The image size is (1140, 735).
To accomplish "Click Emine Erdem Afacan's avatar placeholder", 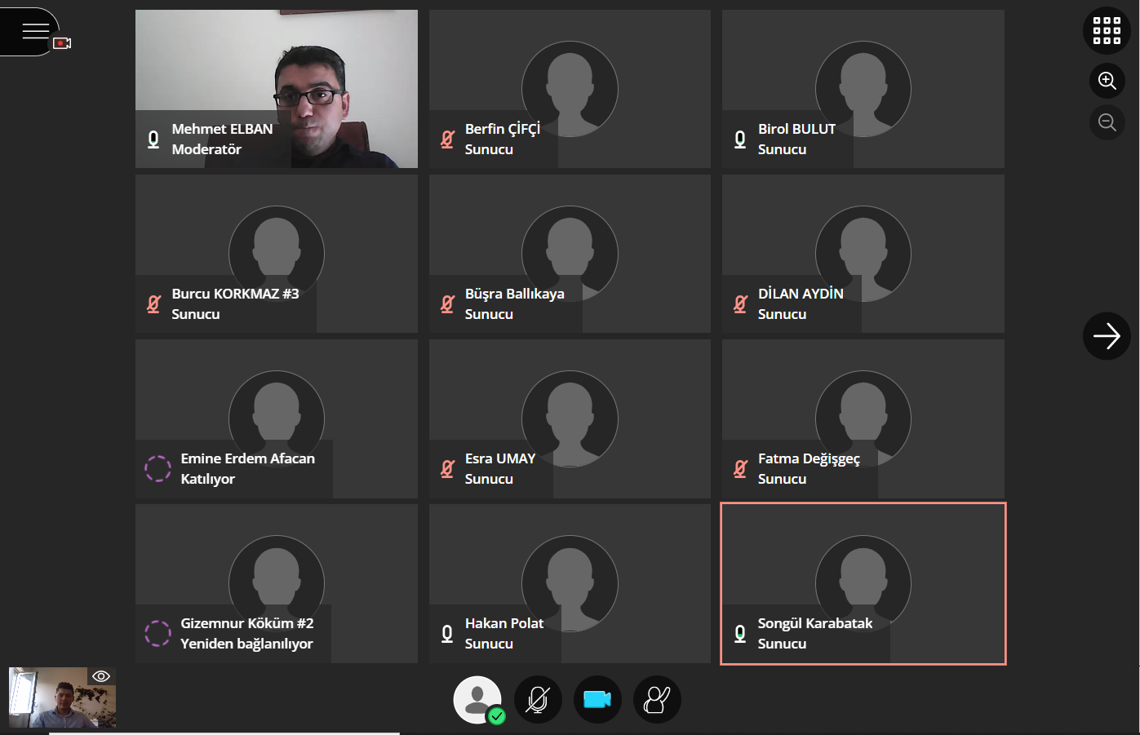I will [277, 418].
